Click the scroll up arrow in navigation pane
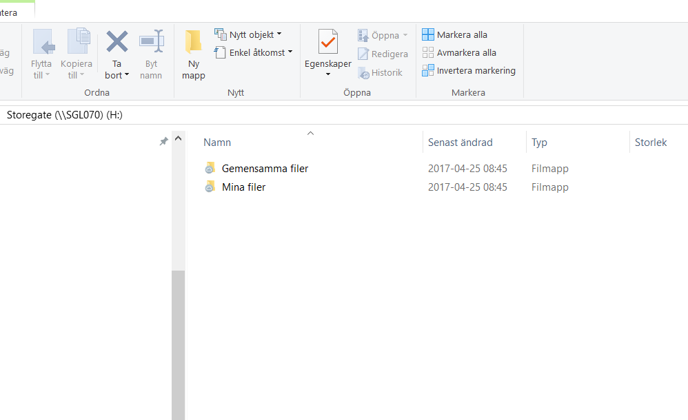Image resolution: width=688 pixels, height=420 pixels. coord(179,139)
